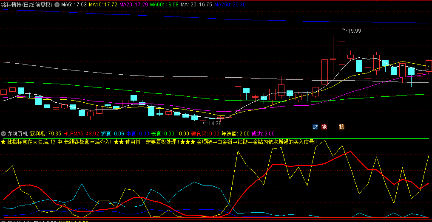The width and height of the screenshot is (432, 222).
Task: Click the 年选股: 2.00 value
Action: pos(236,134)
